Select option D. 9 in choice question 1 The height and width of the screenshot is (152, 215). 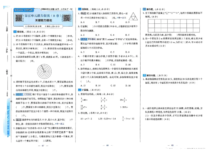click(127, 22)
